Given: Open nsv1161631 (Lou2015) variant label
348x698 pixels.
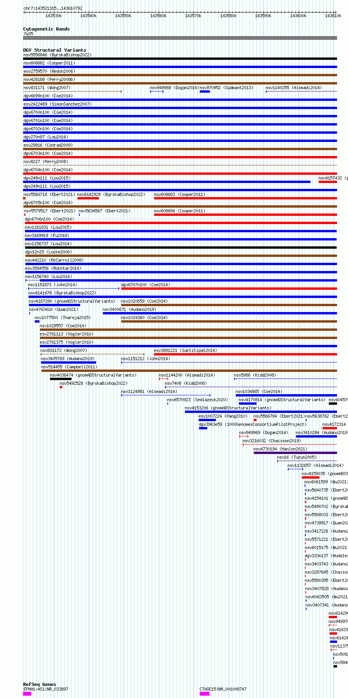Looking at the screenshot, I should [x=48, y=227].
